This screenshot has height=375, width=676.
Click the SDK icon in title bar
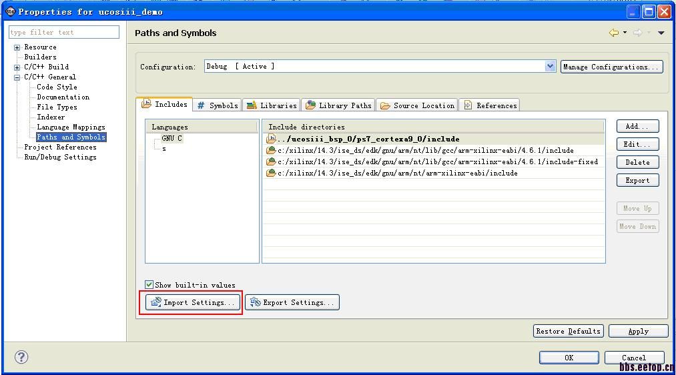[11, 11]
